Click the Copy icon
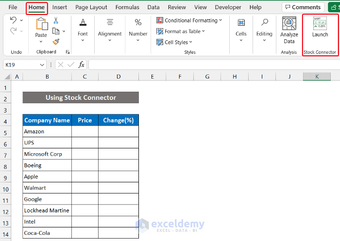The height and width of the screenshot is (241, 340). pyautogui.click(x=56, y=31)
